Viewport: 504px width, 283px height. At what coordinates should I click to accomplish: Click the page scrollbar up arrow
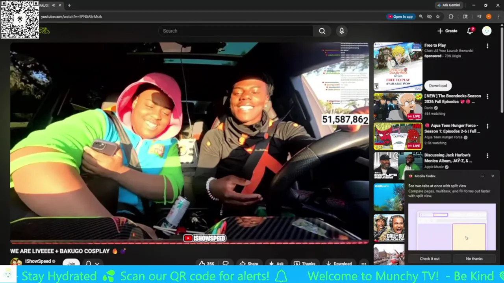(501, 24)
